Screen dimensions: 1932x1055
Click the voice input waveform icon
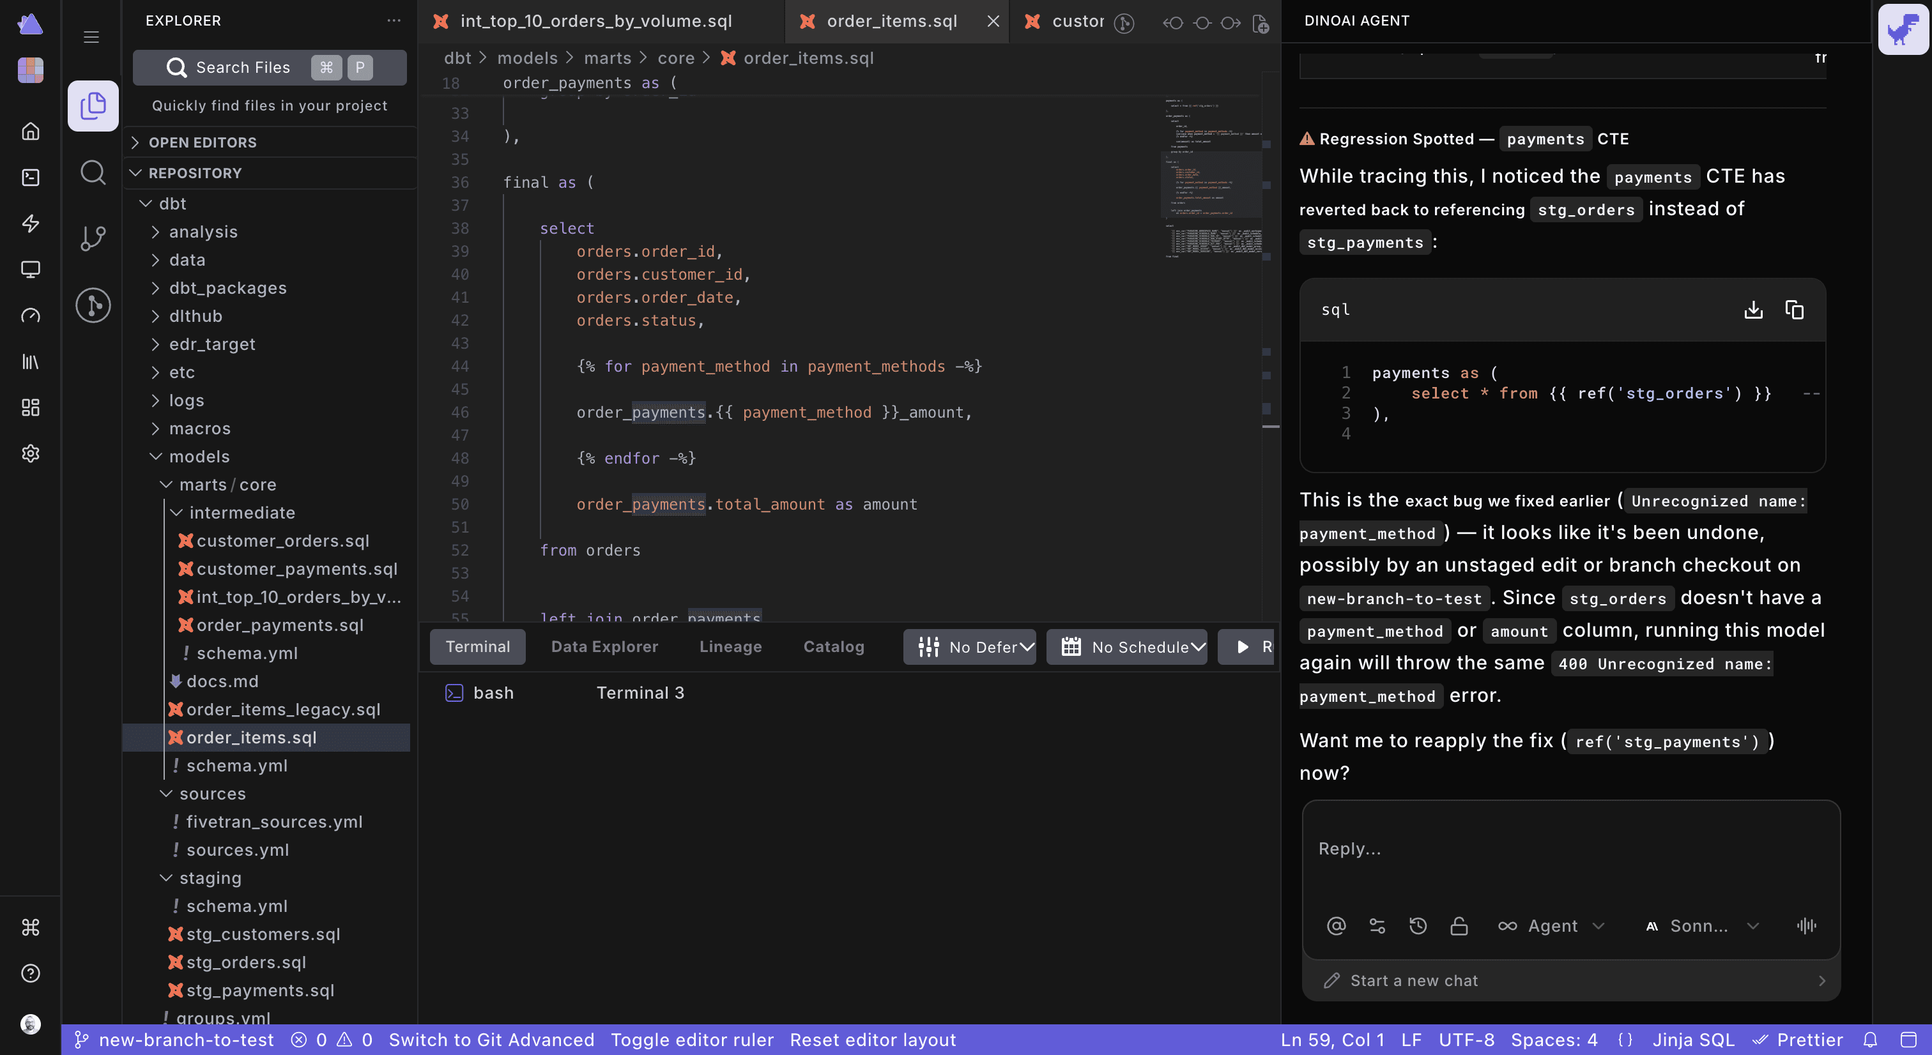(1807, 926)
